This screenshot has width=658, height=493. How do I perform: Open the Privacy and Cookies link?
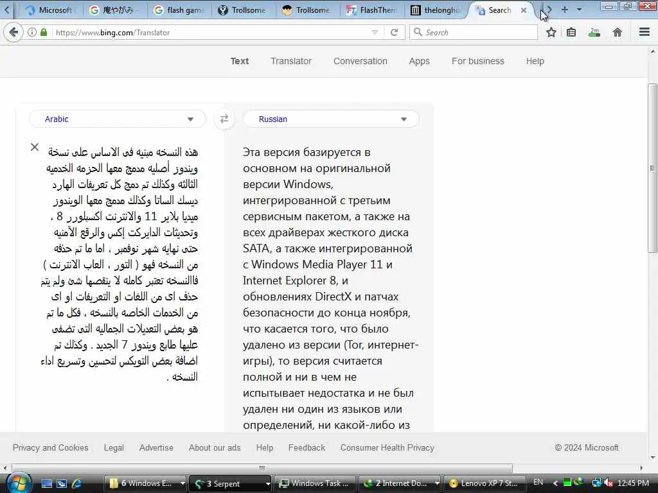click(x=50, y=447)
